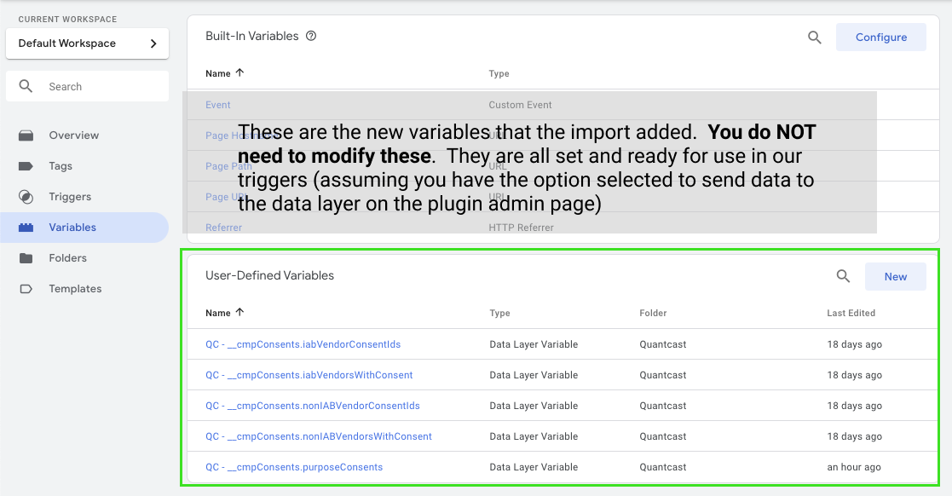Click the help icon beside Built-In Variables
This screenshot has width=952, height=496.
click(311, 36)
